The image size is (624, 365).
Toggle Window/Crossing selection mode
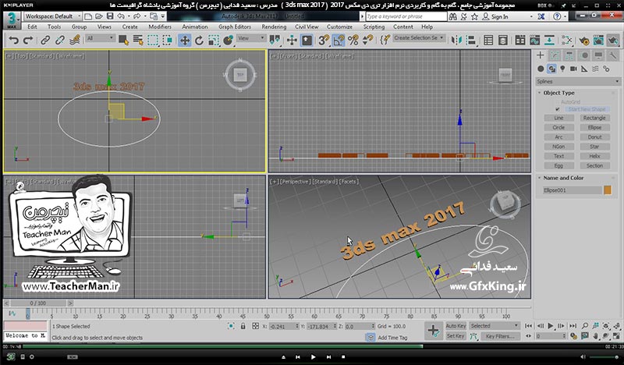pos(168,41)
